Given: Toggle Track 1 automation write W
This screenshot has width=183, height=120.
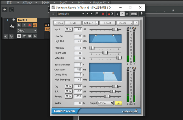Looking at the screenshot, I should click(x=24, y=36).
